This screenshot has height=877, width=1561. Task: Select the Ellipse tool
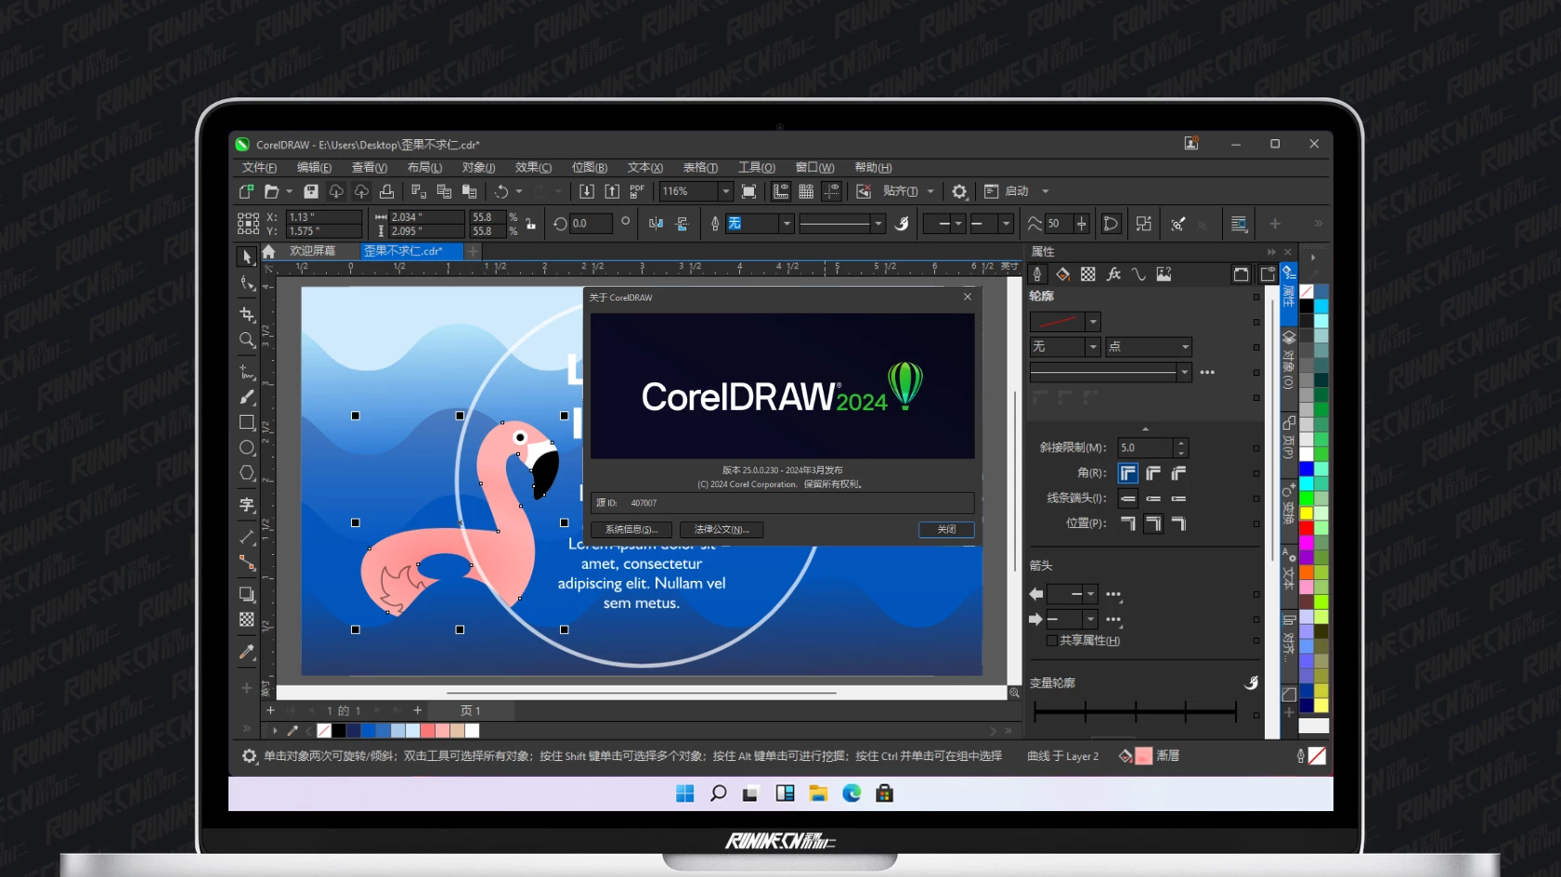247,447
